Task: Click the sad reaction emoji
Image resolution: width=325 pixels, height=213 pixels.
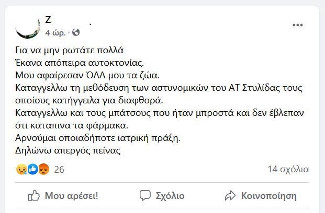Action: pyautogui.click(x=21, y=169)
